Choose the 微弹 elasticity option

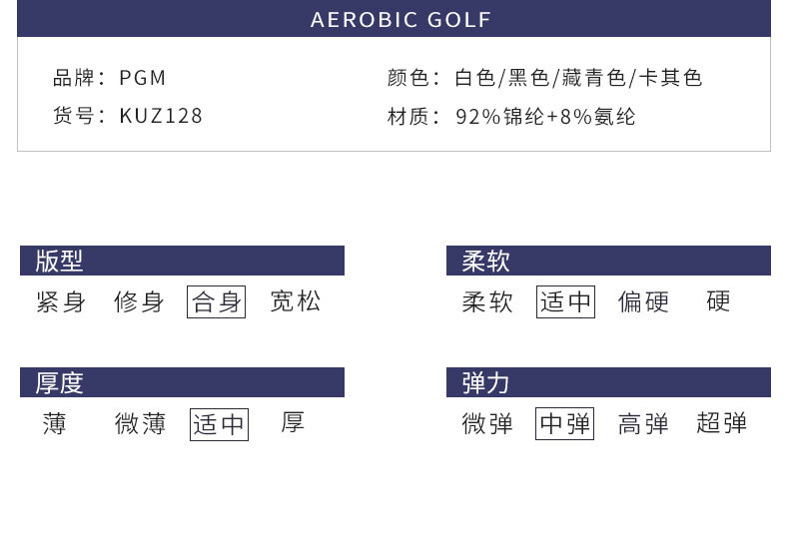pyautogui.click(x=487, y=424)
